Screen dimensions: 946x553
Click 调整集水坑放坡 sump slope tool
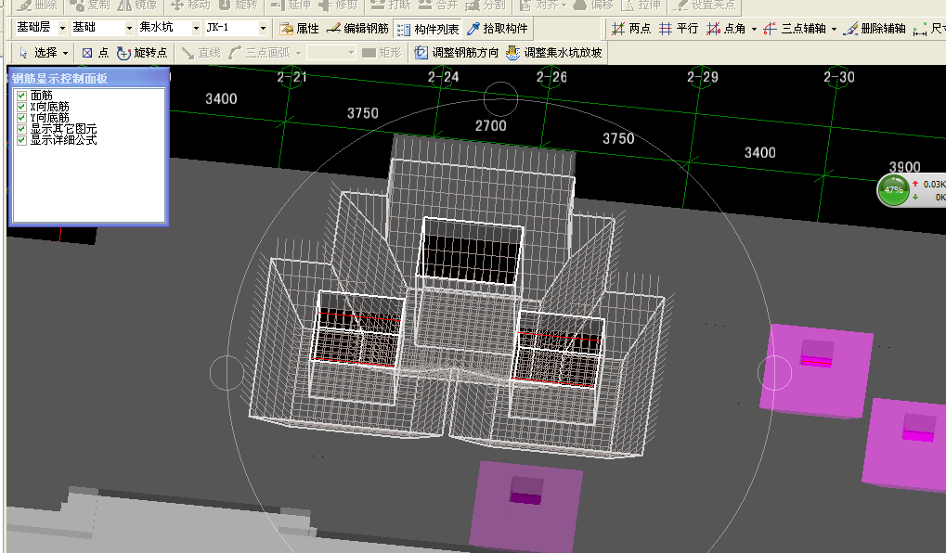coord(554,53)
